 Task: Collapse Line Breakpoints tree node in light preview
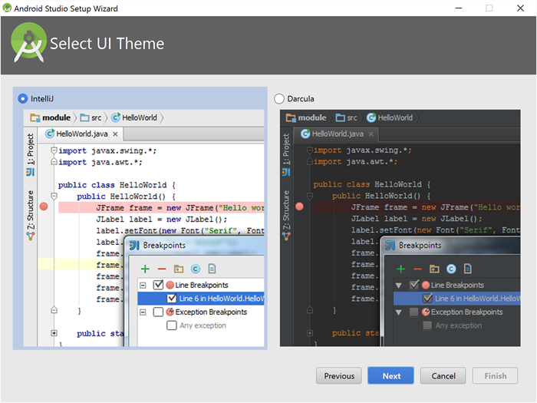point(143,285)
